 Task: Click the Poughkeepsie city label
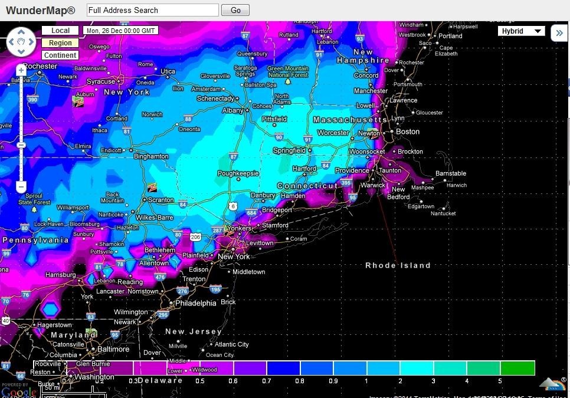click(x=238, y=173)
